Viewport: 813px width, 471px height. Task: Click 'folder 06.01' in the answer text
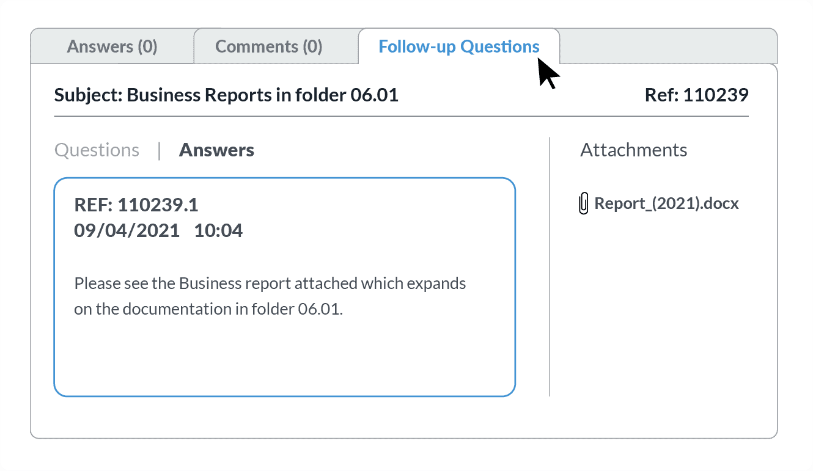click(x=296, y=309)
